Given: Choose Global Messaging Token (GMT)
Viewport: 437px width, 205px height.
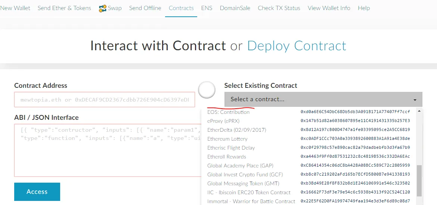Looking at the screenshot, I should tap(243, 183).
